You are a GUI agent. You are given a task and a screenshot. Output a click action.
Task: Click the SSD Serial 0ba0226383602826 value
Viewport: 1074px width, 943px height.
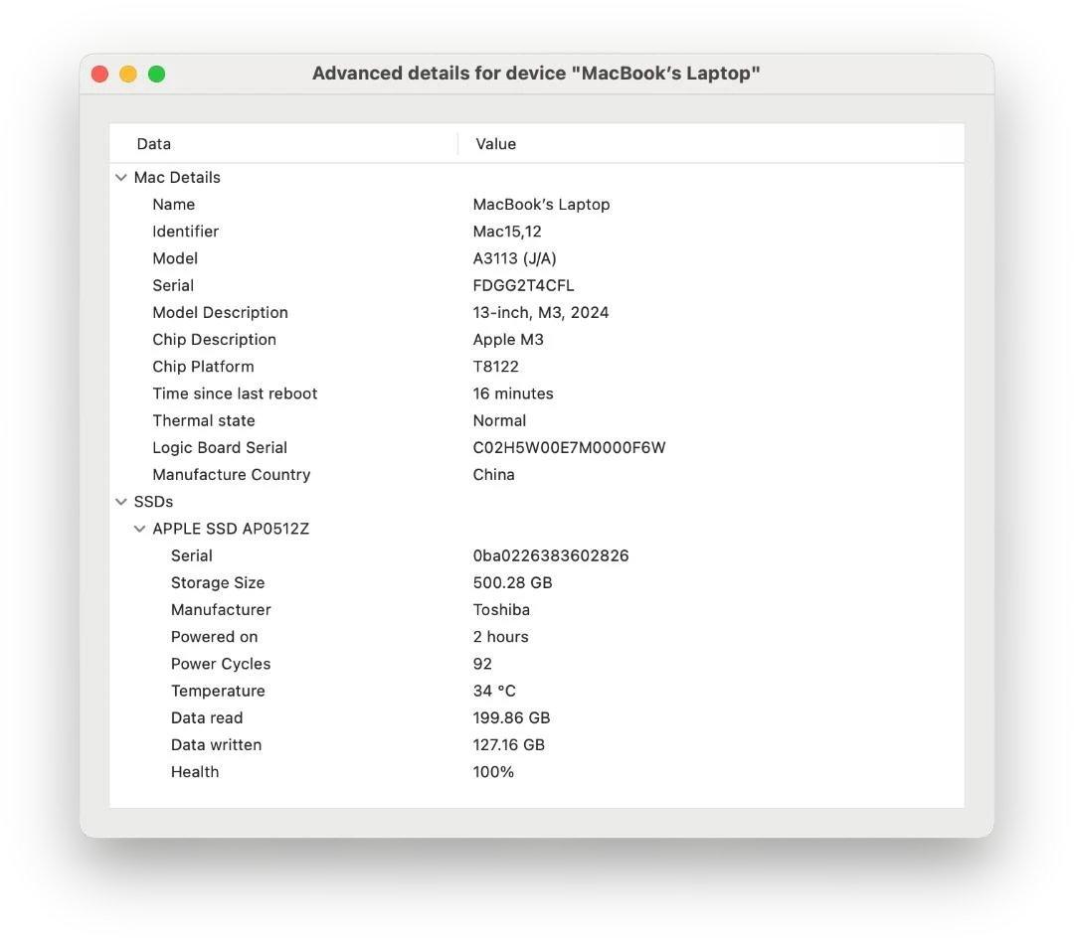coord(550,554)
